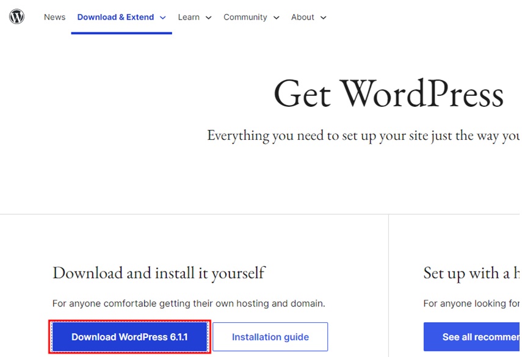Screen dimensions: 522x357
Task: Expand the Download & Extend chevron
Action: click(163, 18)
